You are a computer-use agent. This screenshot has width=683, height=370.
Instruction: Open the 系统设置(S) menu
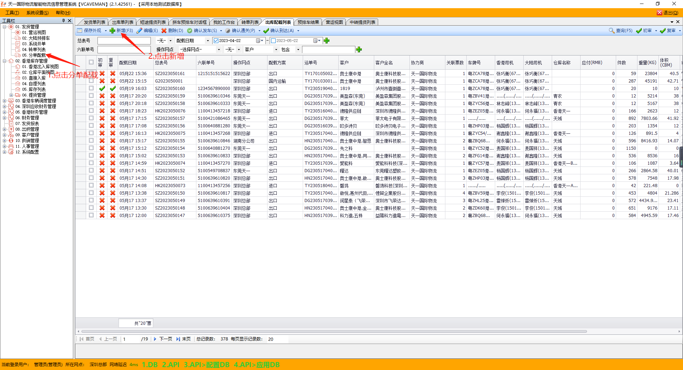37,13
